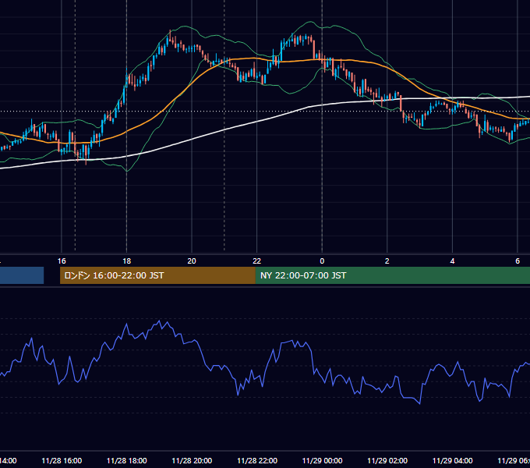Click hour label 4 on upper axis
The height and width of the screenshot is (468, 530).
pyautogui.click(x=452, y=261)
